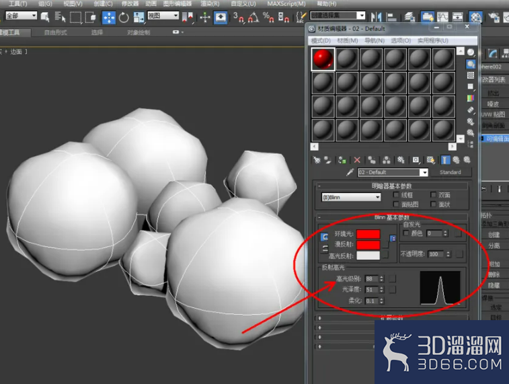Click the 高光级别 value field

372,279
